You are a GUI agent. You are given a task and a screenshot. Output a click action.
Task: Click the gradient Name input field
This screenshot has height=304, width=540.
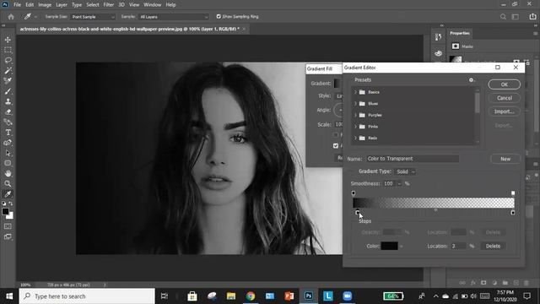point(413,159)
